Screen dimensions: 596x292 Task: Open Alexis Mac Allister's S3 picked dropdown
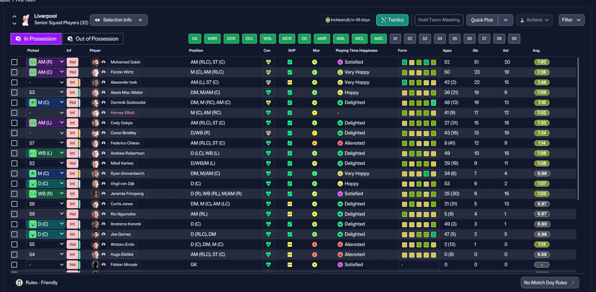(x=46, y=92)
